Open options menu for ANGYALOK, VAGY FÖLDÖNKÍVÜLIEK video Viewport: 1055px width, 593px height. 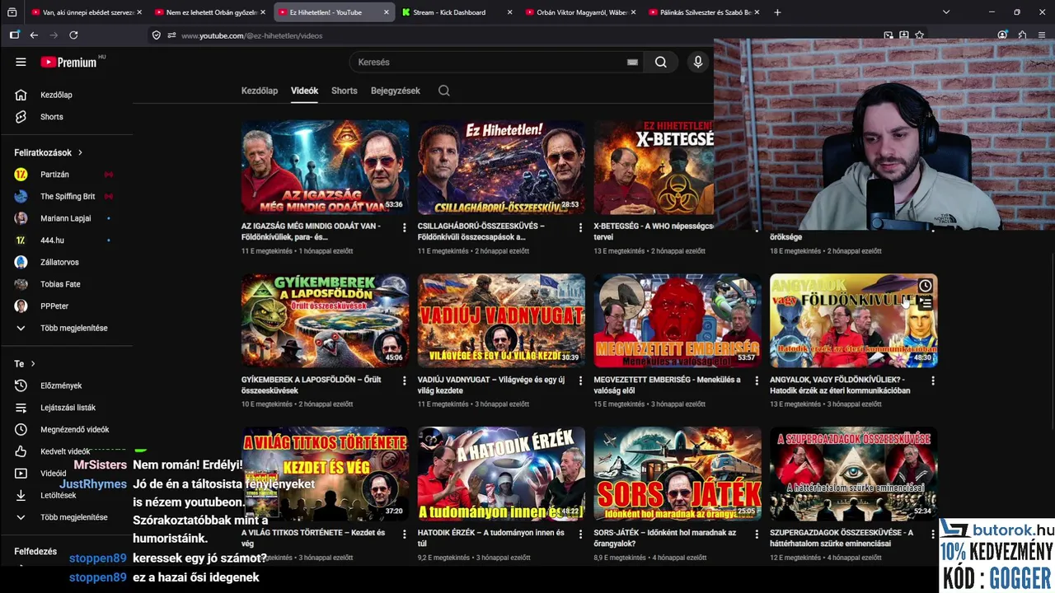point(933,381)
